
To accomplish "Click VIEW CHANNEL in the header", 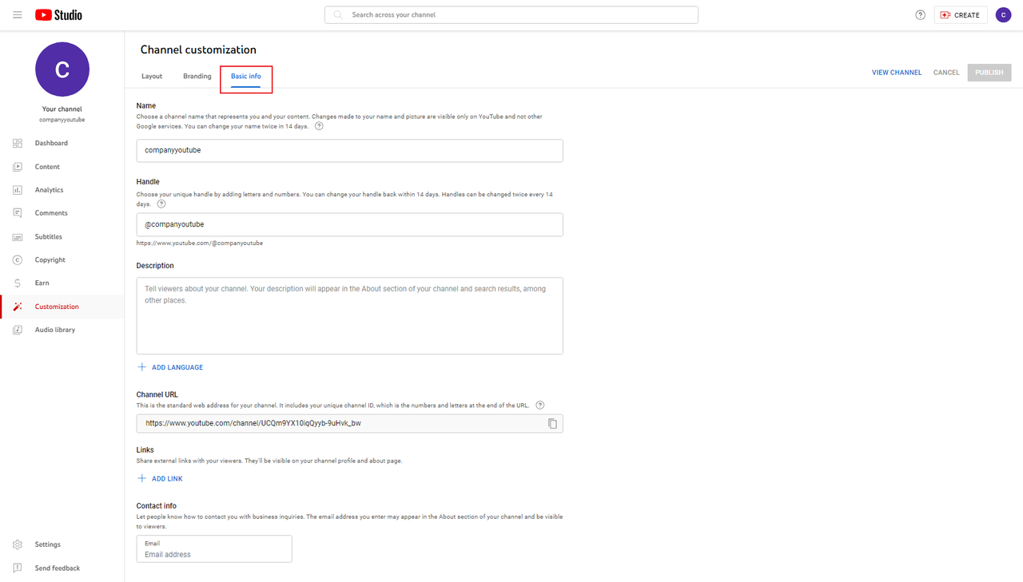I will click(x=896, y=72).
